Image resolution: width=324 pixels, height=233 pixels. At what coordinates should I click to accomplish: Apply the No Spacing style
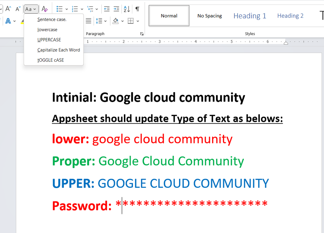[x=210, y=16]
